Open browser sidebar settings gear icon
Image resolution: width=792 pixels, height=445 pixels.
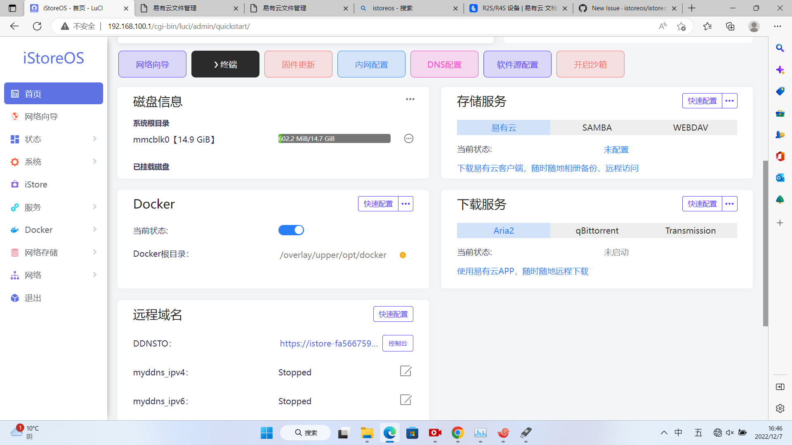click(780, 408)
